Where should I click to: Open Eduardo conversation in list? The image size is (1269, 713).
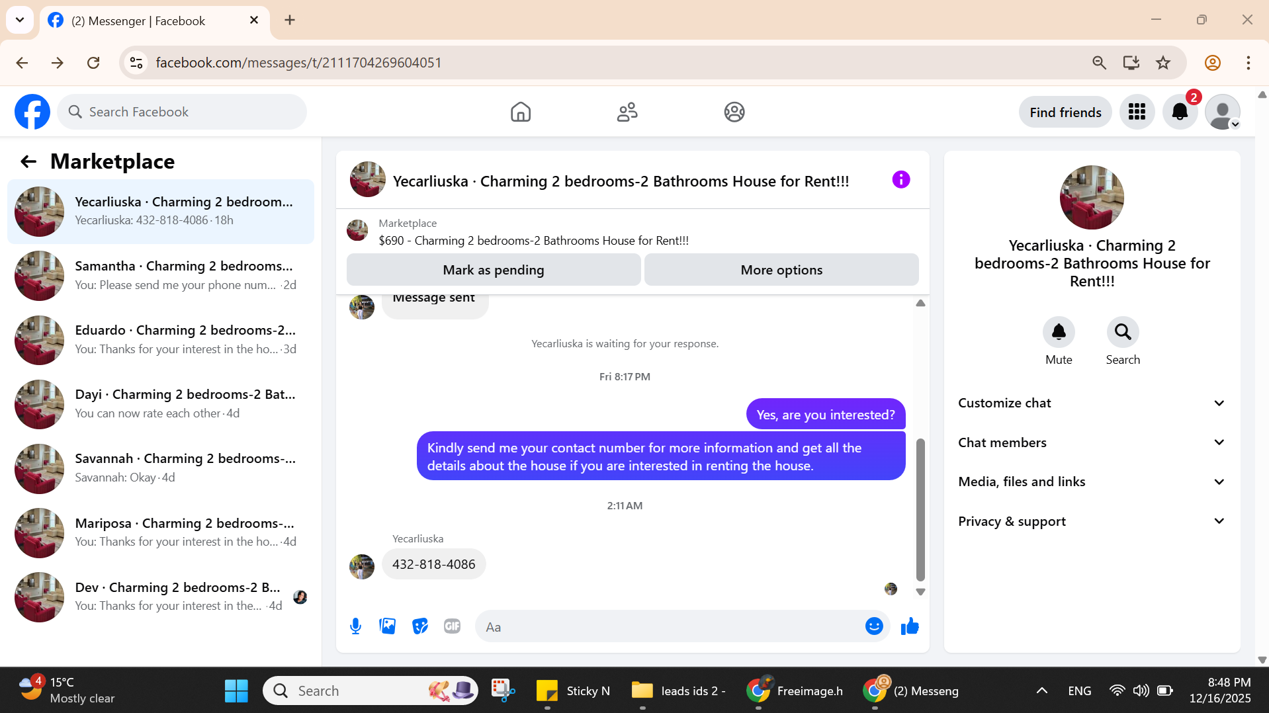point(161,340)
